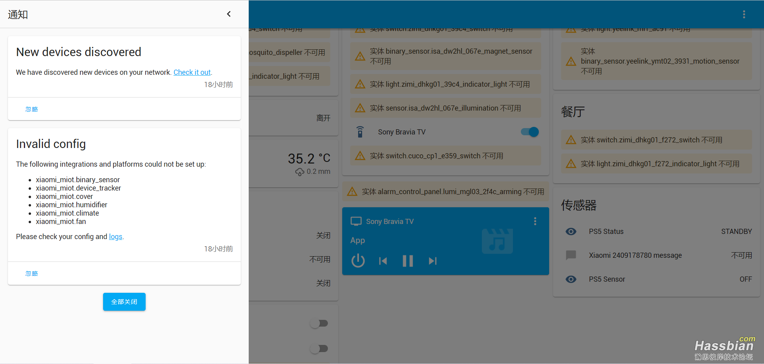Open the three-dot overflow menu in header
The width and height of the screenshot is (764, 364).
744,14
